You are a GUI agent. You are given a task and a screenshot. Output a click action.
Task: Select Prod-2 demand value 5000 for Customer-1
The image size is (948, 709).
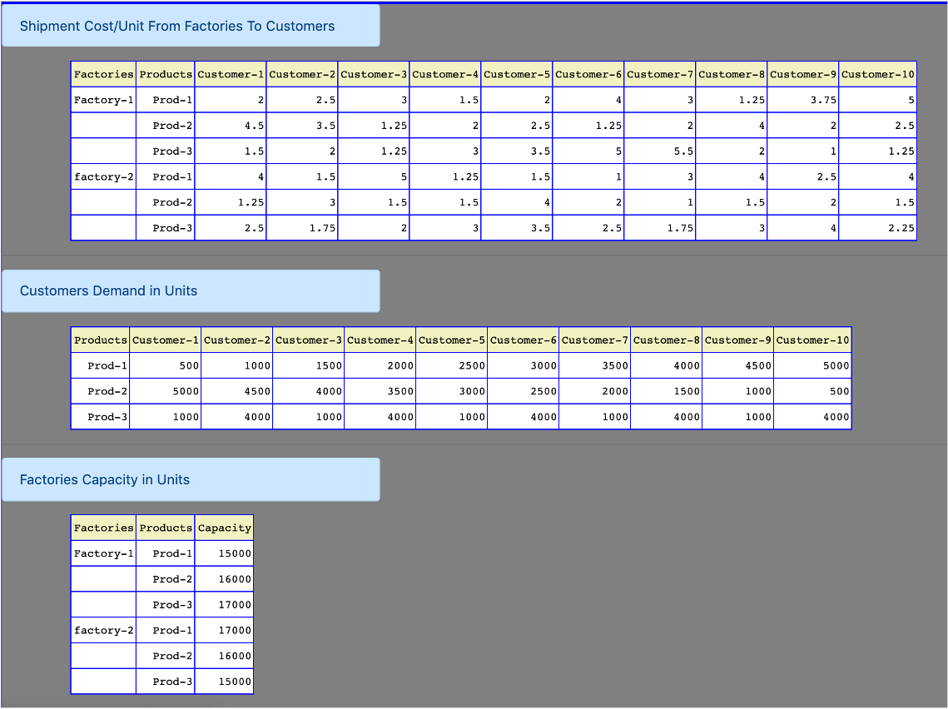[166, 391]
